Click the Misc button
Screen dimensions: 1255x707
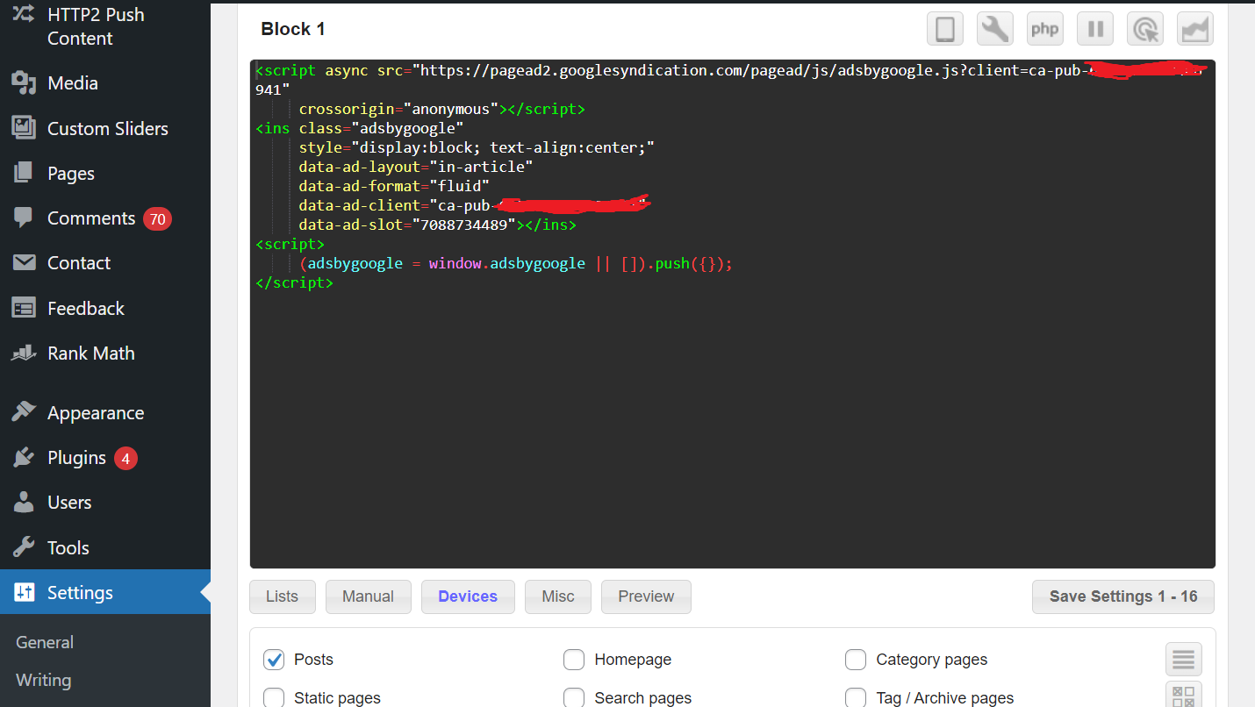[x=558, y=596]
